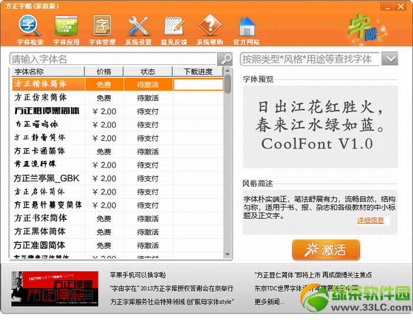
Task: Click the 激活 activate button
Action: pos(326,249)
